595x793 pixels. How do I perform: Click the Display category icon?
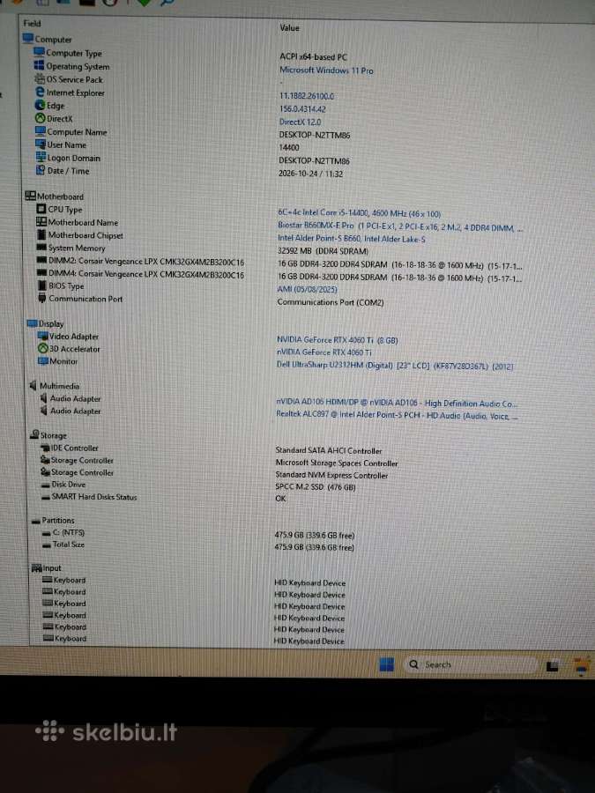click(x=33, y=323)
